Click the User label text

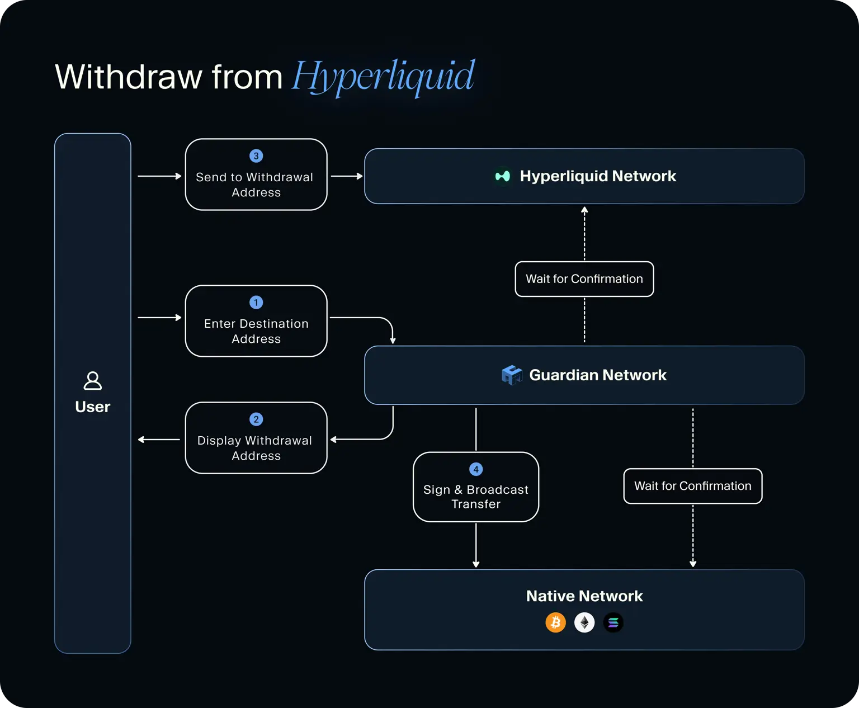93,407
